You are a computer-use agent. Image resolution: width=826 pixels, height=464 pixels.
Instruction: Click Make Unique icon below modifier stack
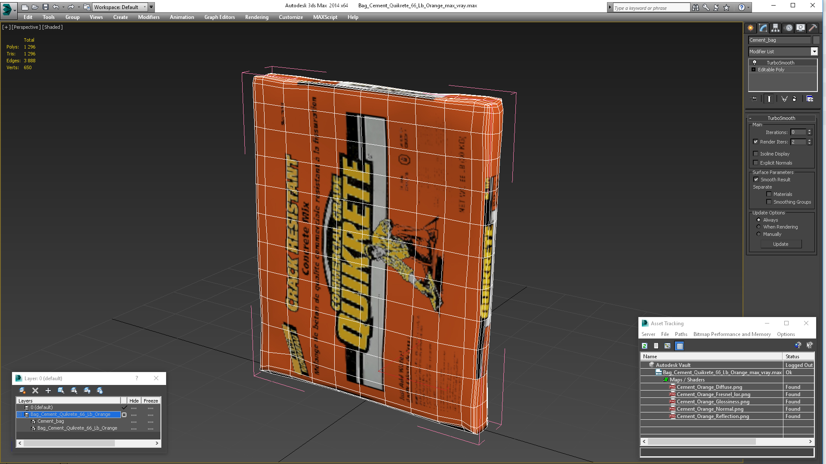[784, 99]
